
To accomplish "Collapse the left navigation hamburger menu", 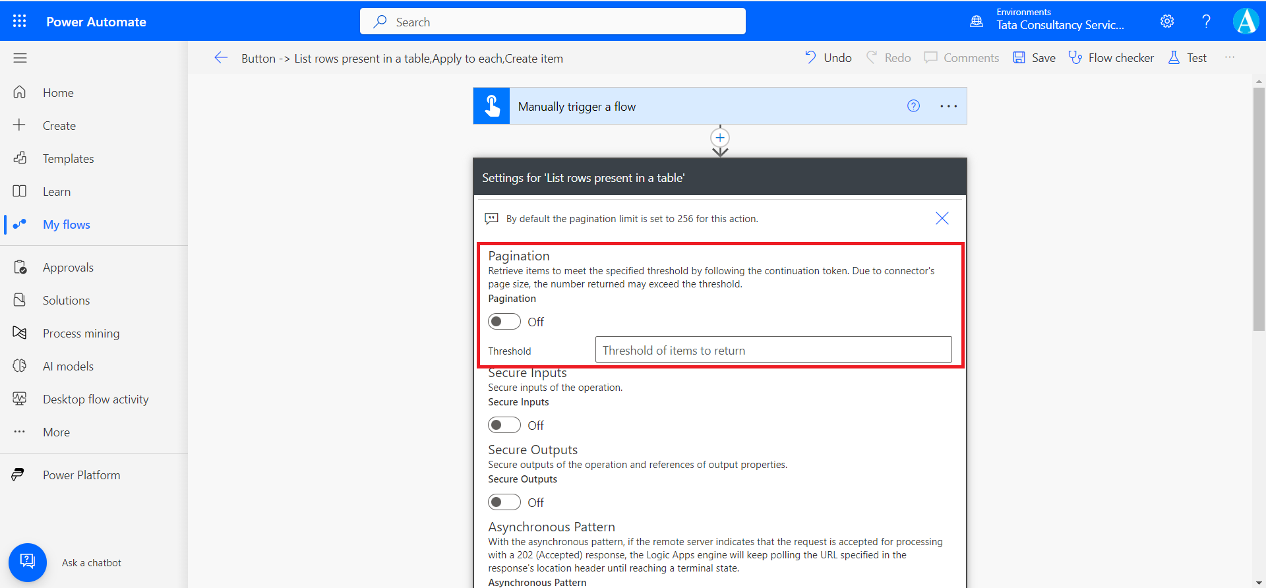I will (x=20, y=58).
